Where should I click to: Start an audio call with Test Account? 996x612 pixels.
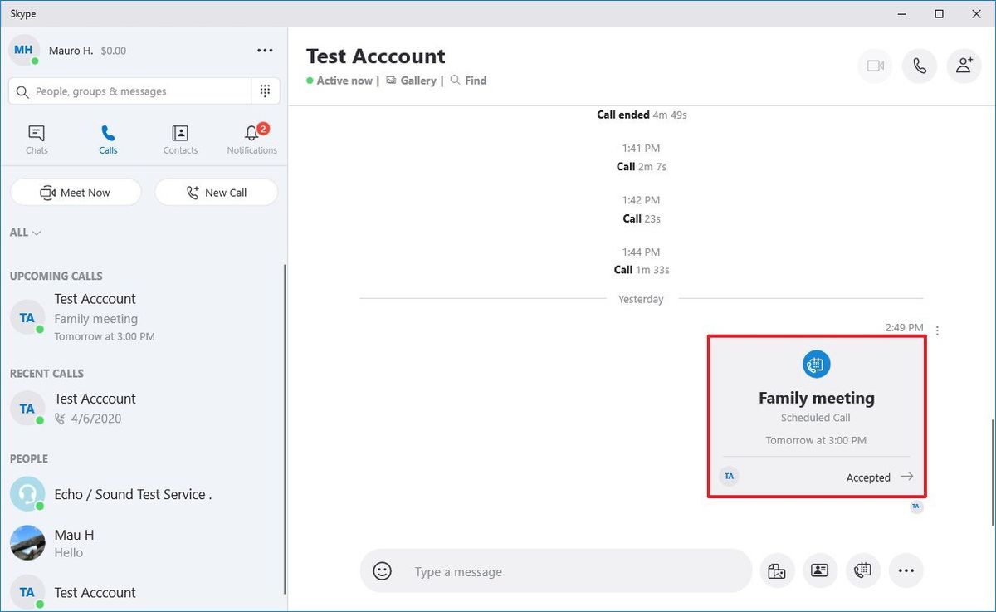[919, 66]
